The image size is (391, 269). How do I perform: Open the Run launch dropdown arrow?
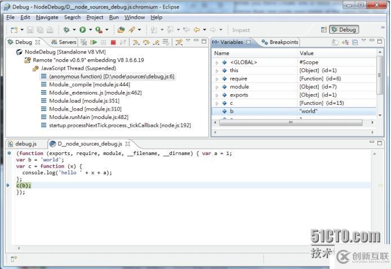pos(90,30)
